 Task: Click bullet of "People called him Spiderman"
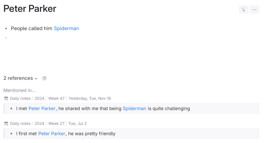[x=6, y=29]
